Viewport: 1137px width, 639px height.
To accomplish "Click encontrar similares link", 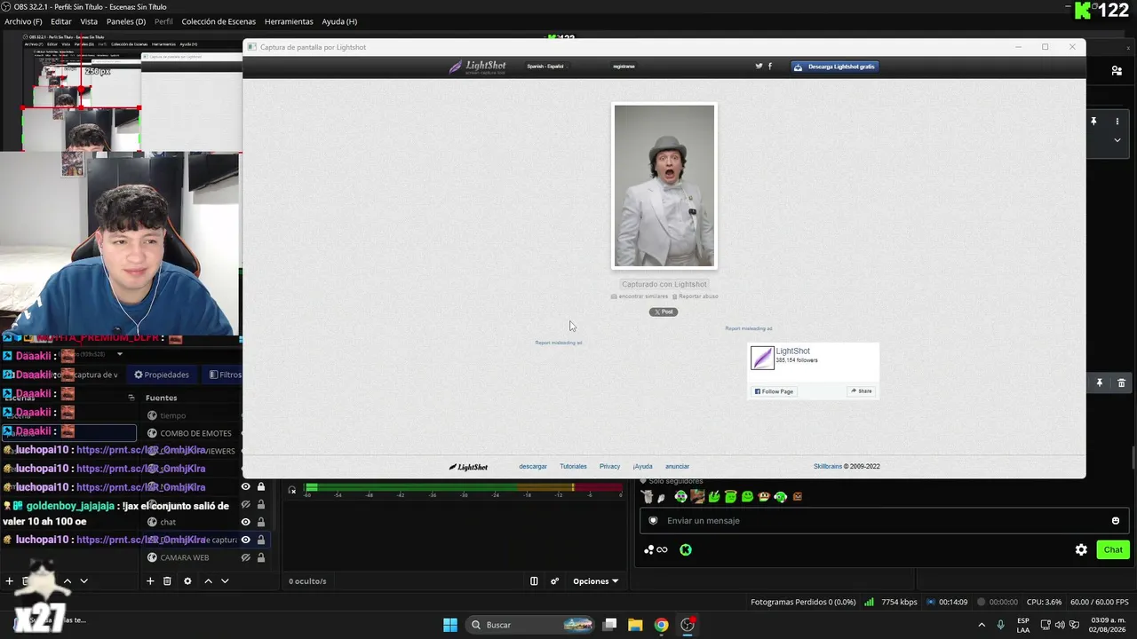I will tap(640, 296).
